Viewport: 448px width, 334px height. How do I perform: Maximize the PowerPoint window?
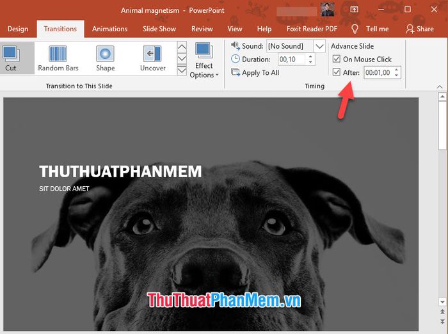408,10
